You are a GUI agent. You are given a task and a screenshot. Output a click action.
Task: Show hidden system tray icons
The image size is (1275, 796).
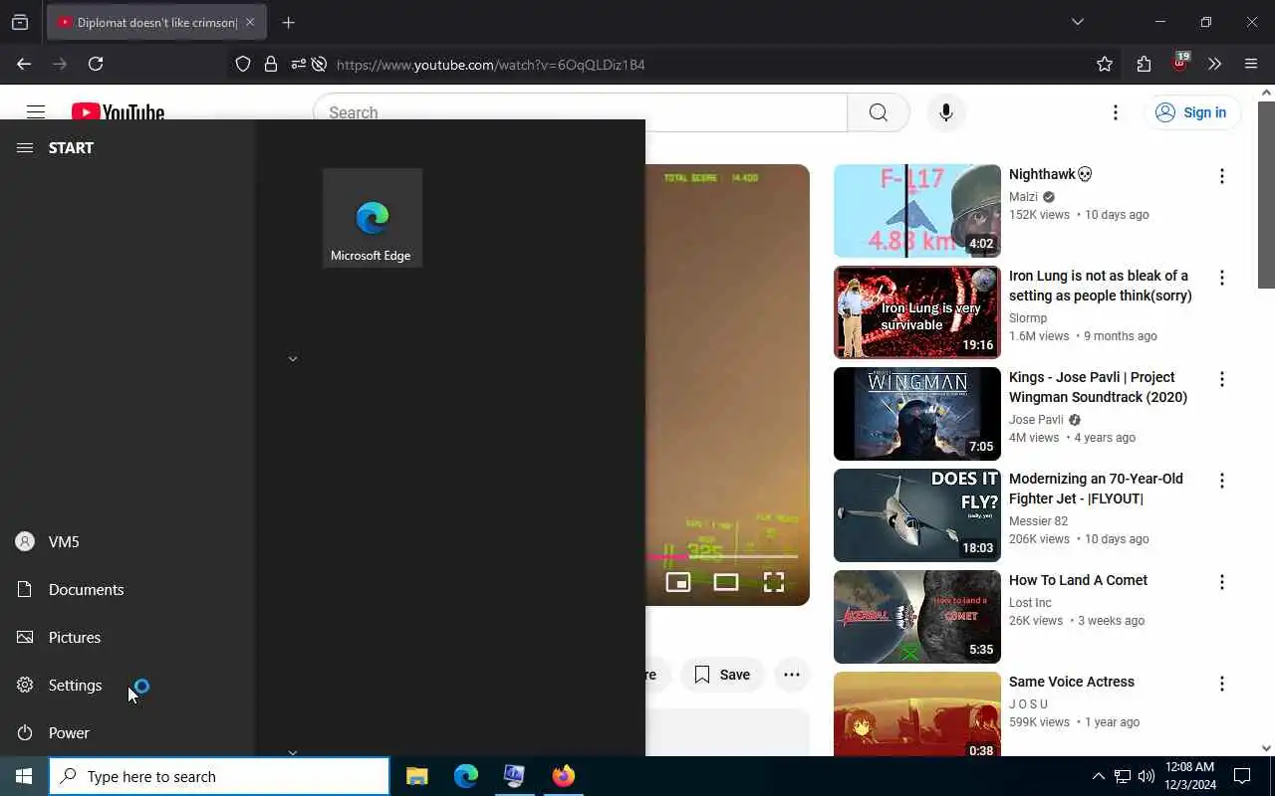(x=1099, y=776)
